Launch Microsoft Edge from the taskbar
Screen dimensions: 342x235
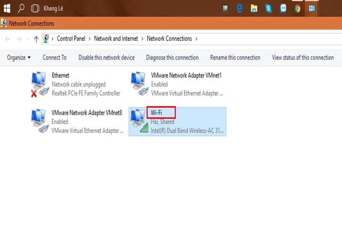click(240, 8)
